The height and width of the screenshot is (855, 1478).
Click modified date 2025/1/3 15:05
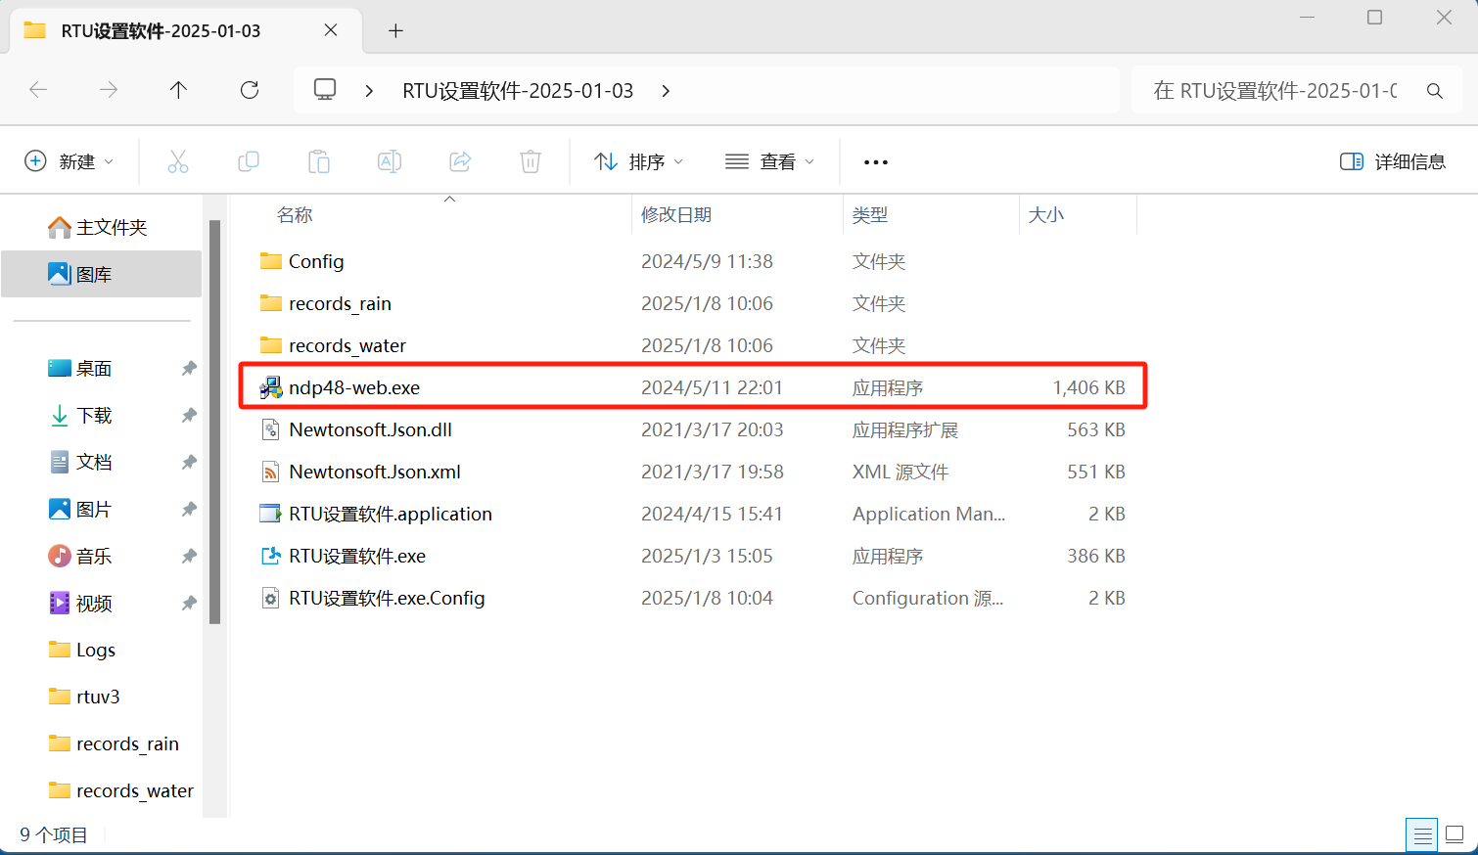click(x=707, y=556)
